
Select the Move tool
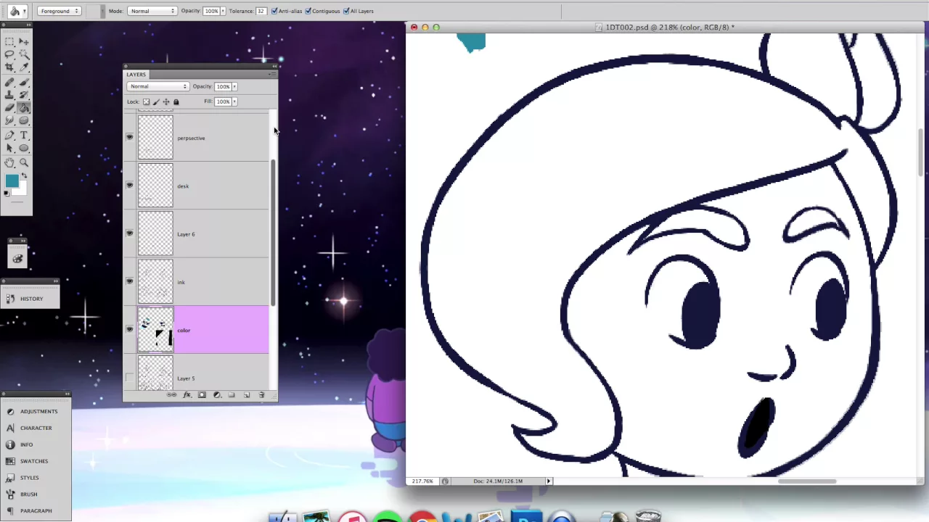24,41
